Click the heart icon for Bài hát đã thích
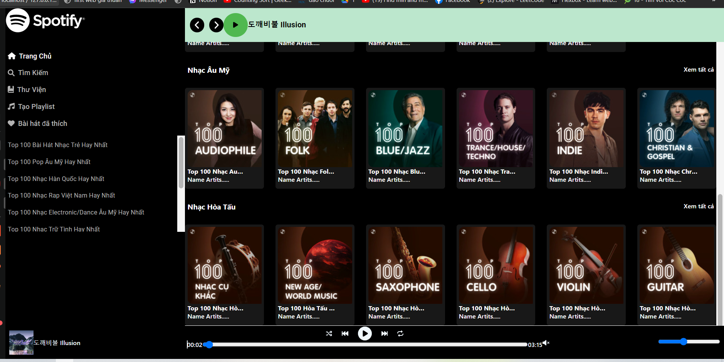This screenshot has height=362, width=724. tap(11, 123)
